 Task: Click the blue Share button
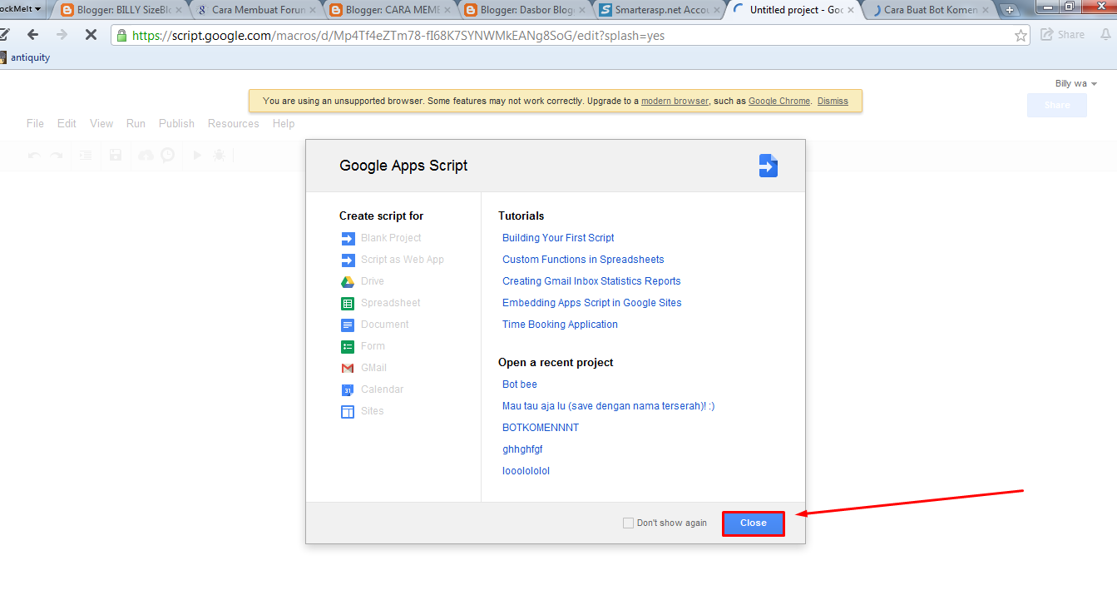point(1057,105)
